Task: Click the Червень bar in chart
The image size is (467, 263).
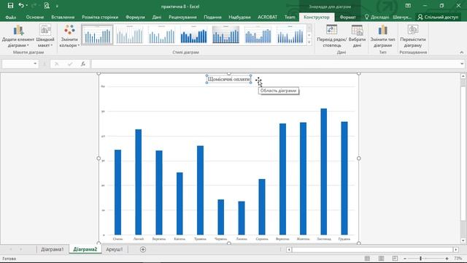Action: 220,217
